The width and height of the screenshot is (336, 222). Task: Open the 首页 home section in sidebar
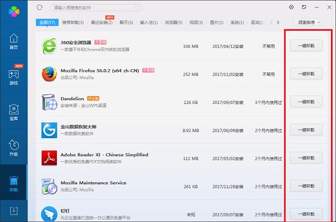(14, 42)
